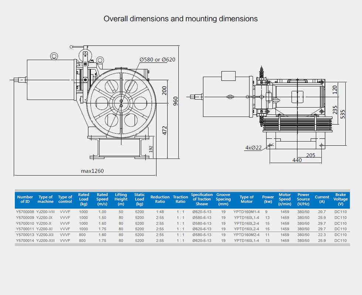Screen dimensions: 362x295
Task: Click the "Type of machine" column header
Action: (45, 199)
